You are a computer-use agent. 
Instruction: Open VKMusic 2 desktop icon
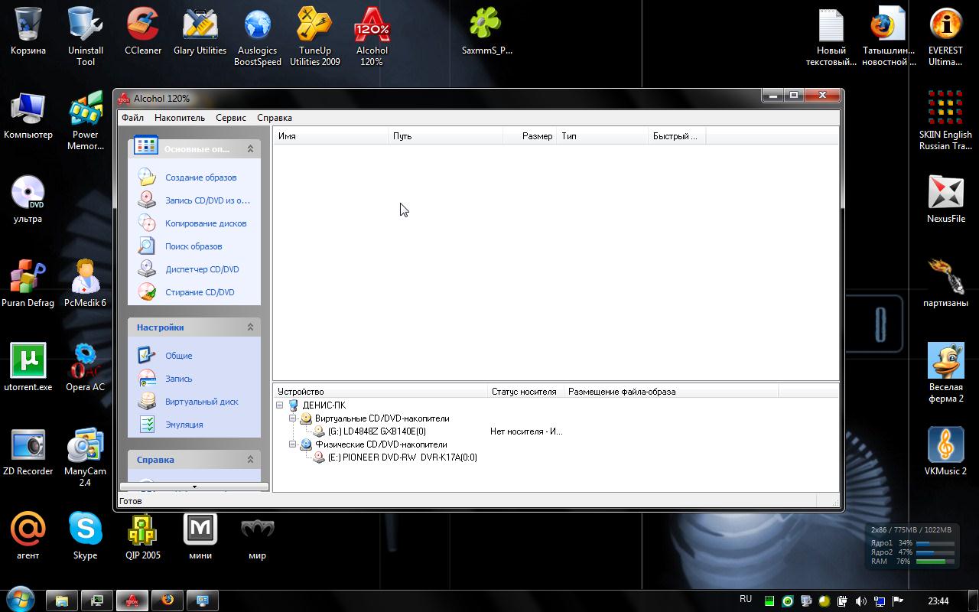[x=946, y=451]
